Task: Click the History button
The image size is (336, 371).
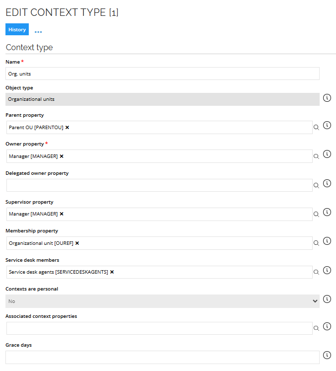Action: click(x=17, y=29)
